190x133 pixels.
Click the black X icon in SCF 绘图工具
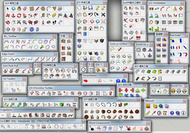(86, 105)
